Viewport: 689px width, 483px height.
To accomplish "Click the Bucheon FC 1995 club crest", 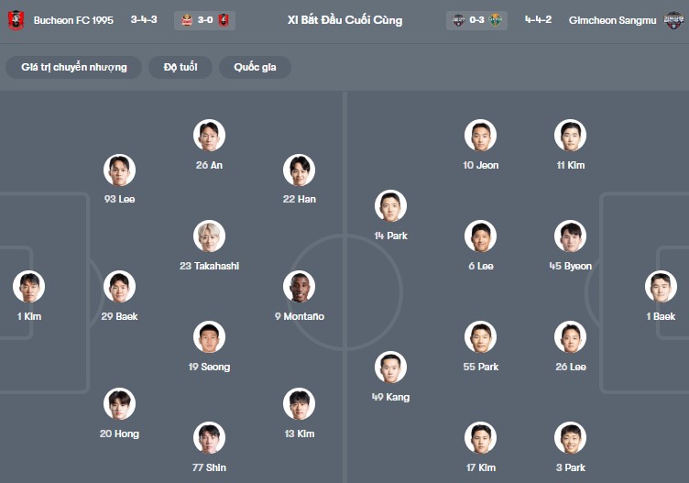I will coord(16,19).
